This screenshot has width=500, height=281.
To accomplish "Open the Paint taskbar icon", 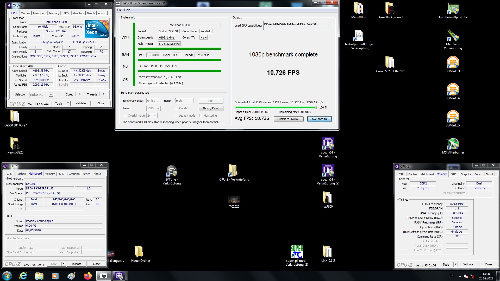I will tap(71, 276).
